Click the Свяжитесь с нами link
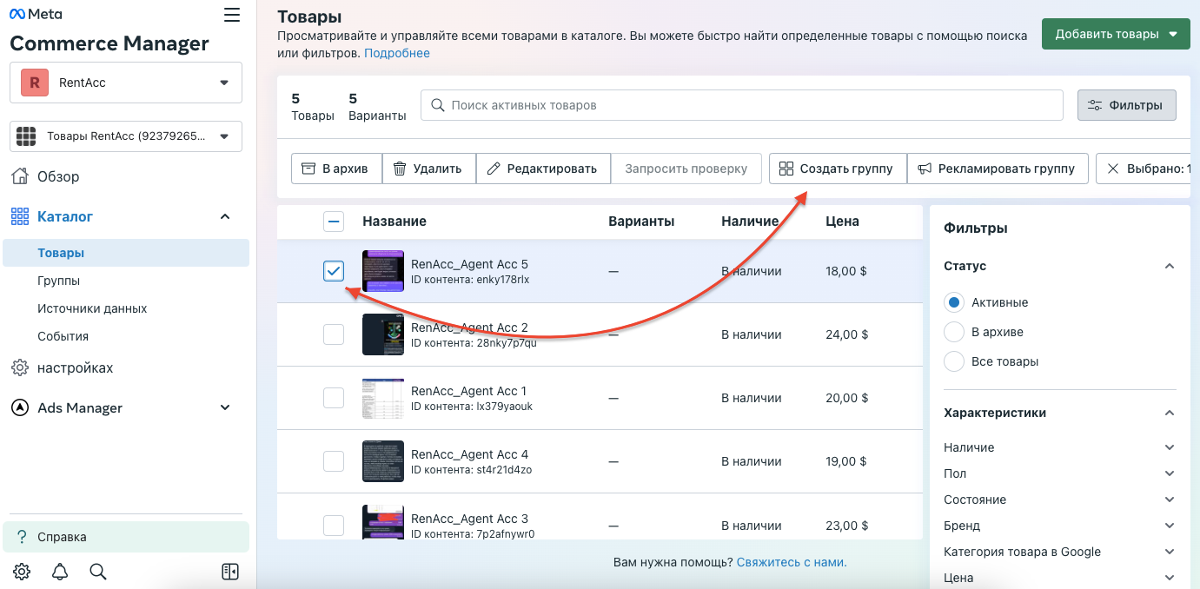This screenshot has width=1200, height=589. [x=792, y=562]
